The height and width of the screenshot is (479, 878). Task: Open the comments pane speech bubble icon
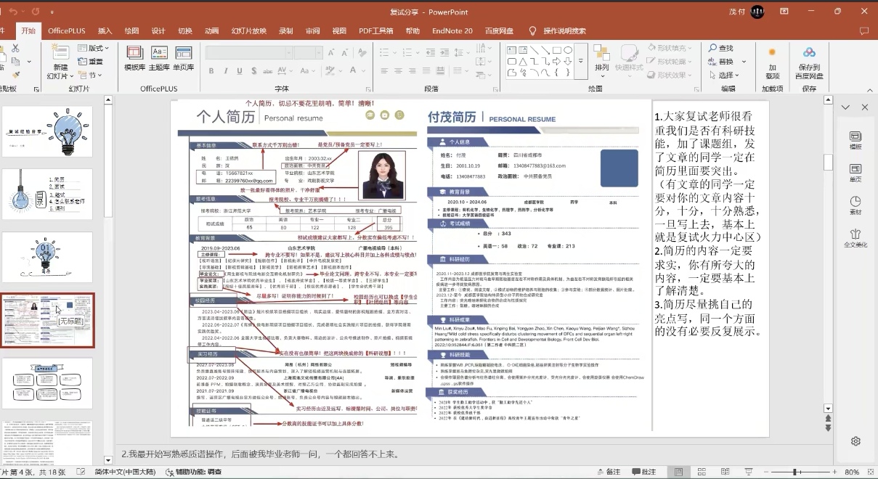tap(864, 30)
